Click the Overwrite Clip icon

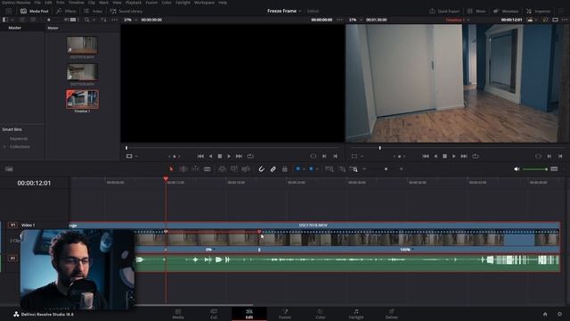tap(234, 169)
